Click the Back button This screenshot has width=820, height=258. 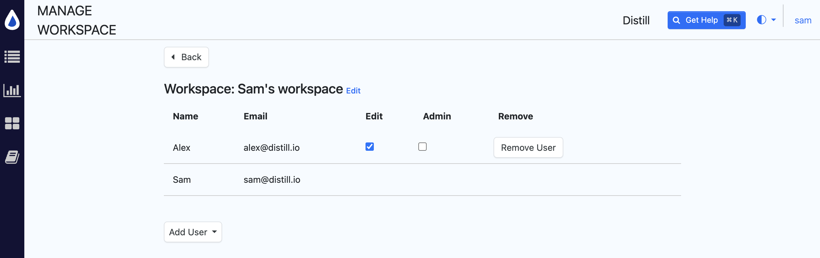(x=186, y=57)
